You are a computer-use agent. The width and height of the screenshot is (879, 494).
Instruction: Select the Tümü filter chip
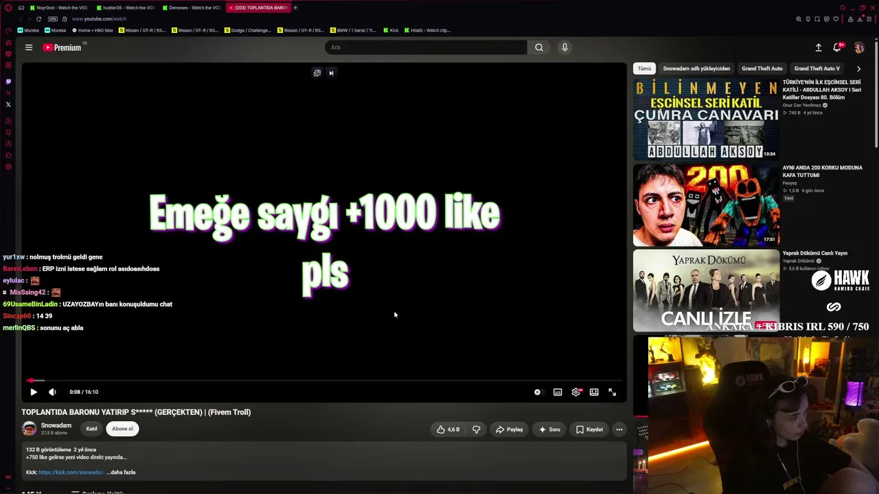pyautogui.click(x=644, y=69)
